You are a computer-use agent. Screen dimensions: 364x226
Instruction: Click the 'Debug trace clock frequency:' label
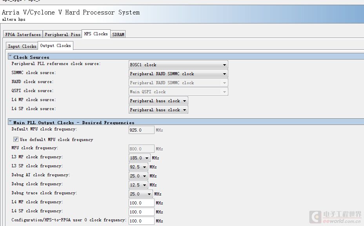(x=44, y=193)
